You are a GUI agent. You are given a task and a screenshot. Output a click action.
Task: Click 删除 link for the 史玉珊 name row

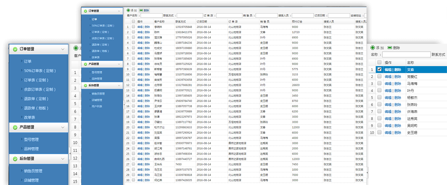(398, 133)
